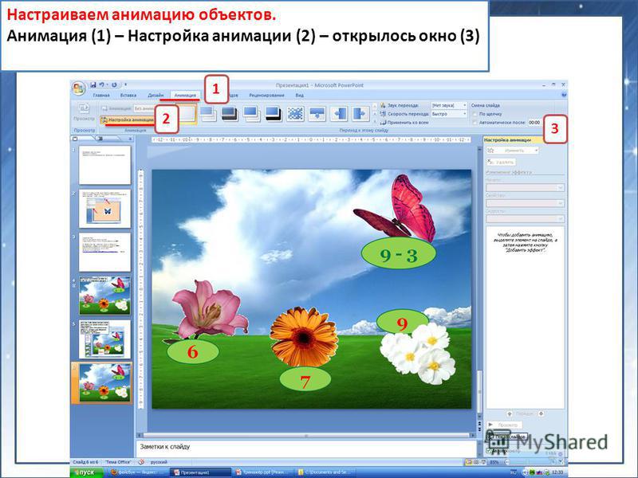Open the Главная ribbon tab

click(x=101, y=95)
